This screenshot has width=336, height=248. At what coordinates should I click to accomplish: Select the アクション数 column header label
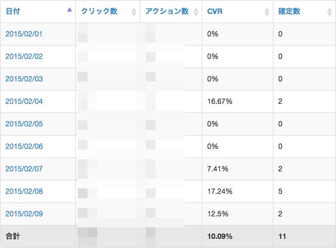coord(167,11)
